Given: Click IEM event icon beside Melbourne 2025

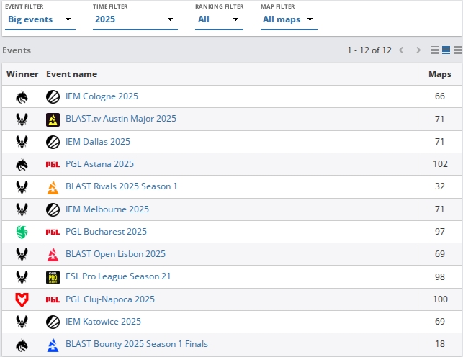Looking at the screenshot, I should click(53, 209).
